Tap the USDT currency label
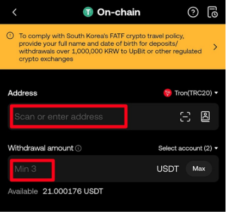Screen dimensions: 226x212 tap(168, 169)
